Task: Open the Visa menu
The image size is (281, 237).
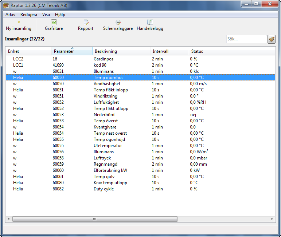Action: click(x=46, y=15)
